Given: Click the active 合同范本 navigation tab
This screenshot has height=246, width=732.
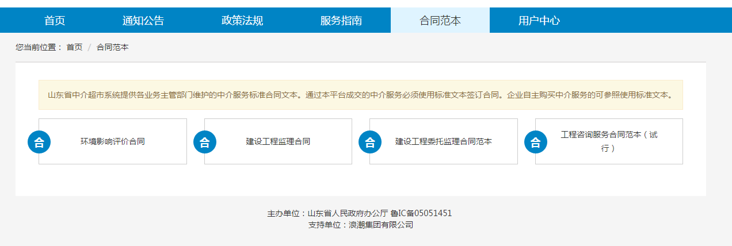Looking at the screenshot, I should click(x=440, y=21).
